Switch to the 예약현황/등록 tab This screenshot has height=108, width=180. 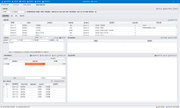point(5,5)
